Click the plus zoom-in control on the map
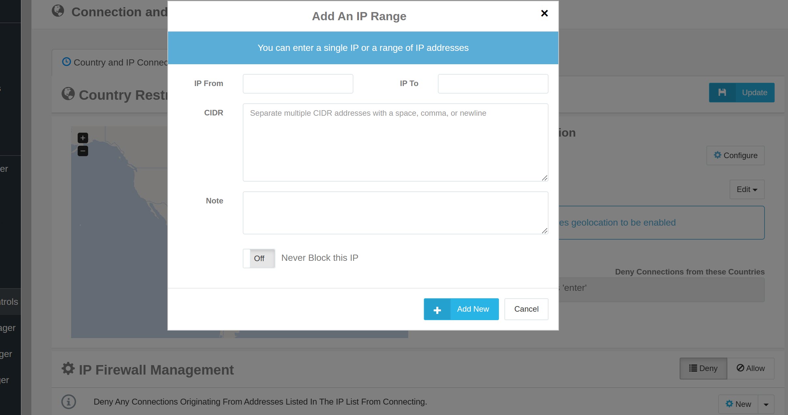 [83, 138]
